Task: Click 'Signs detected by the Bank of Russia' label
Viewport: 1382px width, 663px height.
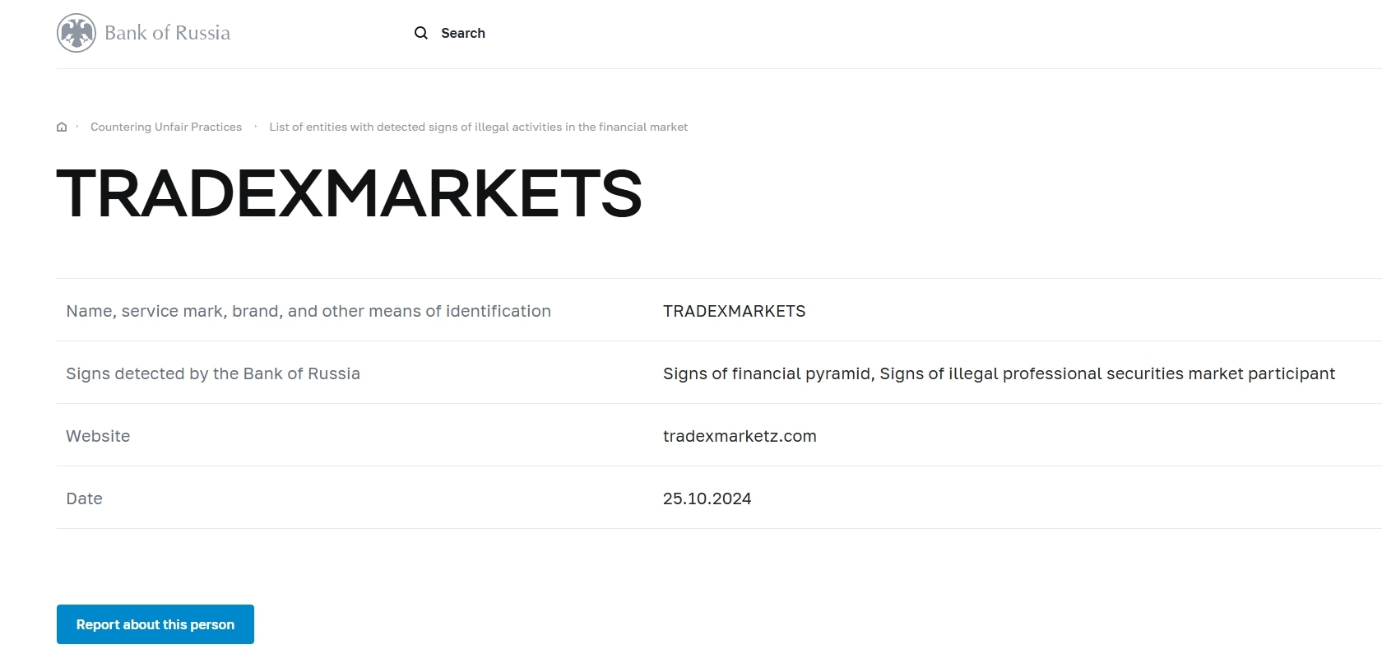Action: pos(213,373)
